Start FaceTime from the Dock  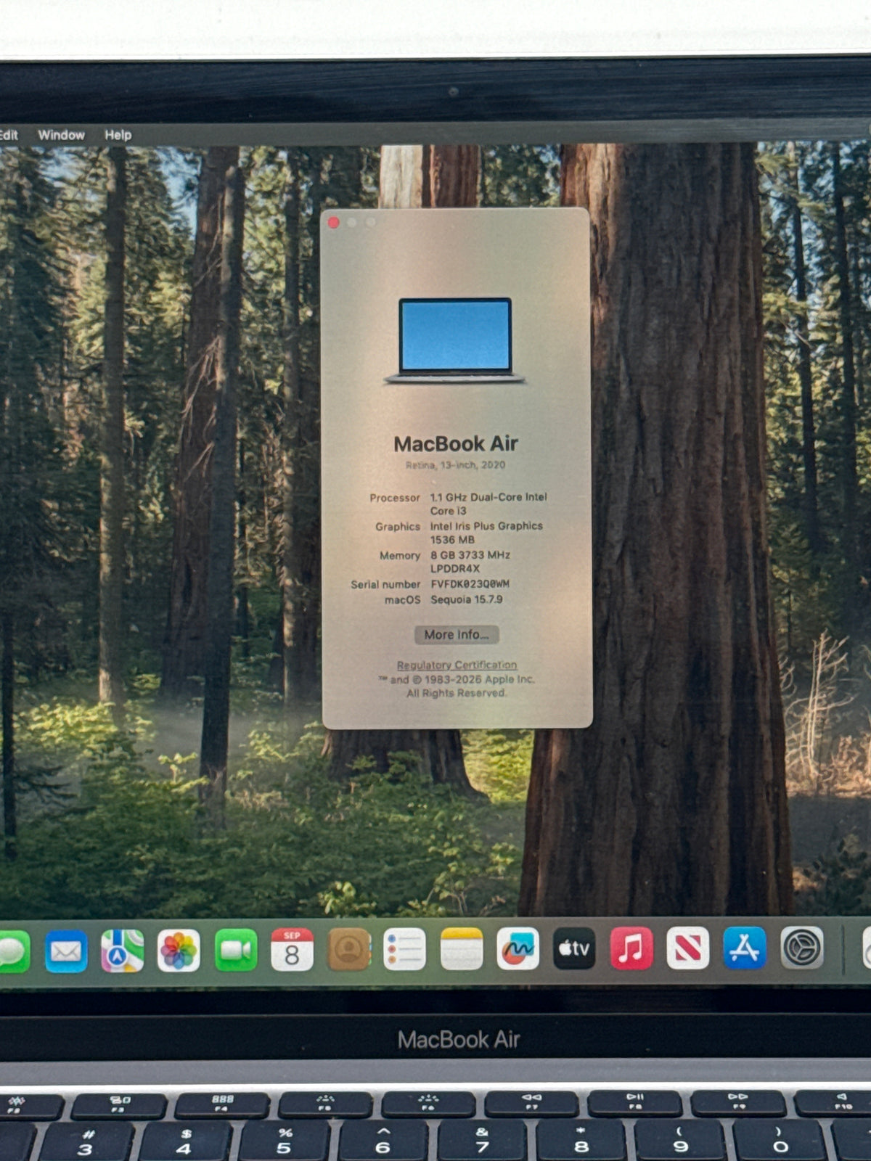click(x=236, y=949)
